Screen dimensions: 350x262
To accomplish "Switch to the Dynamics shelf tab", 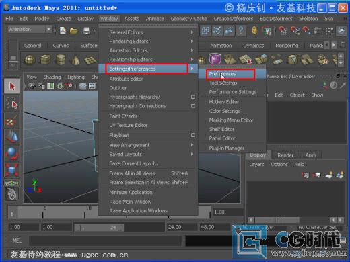I will click(254, 46).
